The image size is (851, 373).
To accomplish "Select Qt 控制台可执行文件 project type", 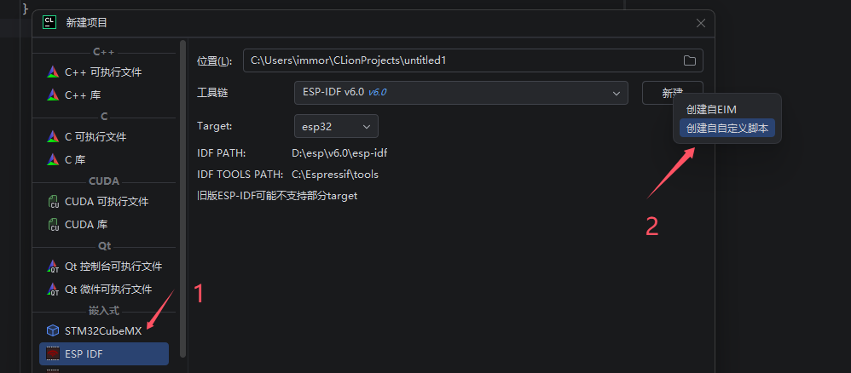I will coord(104,267).
